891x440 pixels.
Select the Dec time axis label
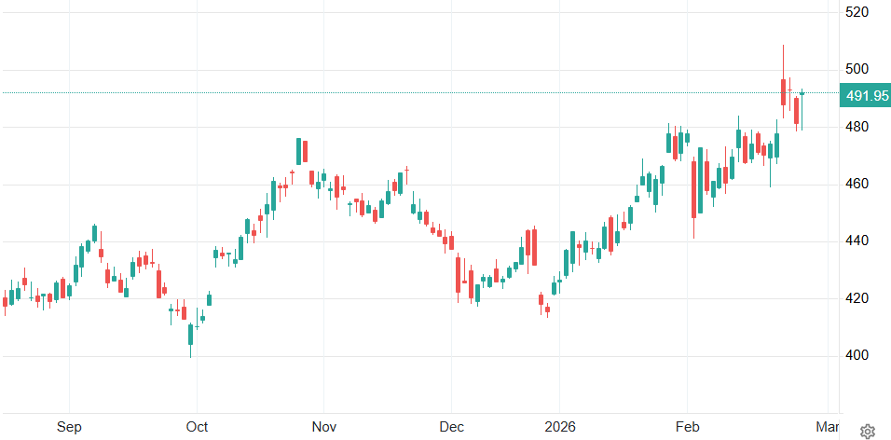(450, 427)
